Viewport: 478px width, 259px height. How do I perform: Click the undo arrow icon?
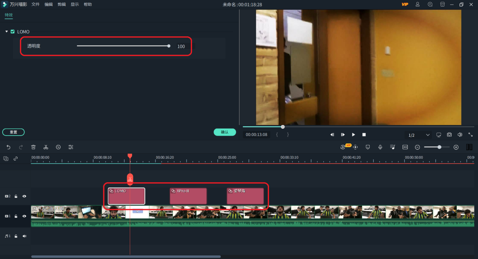(9, 147)
